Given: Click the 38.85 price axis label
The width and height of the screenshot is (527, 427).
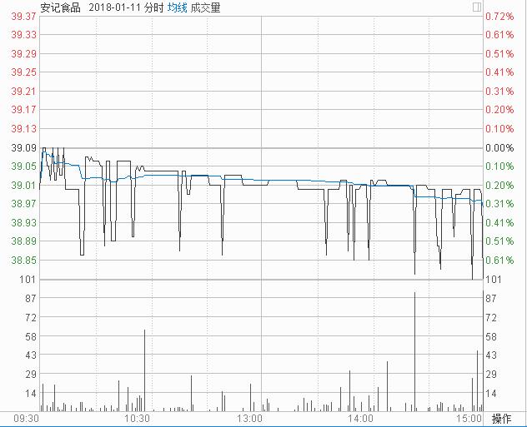Looking at the screenshot, I should 23,260.
